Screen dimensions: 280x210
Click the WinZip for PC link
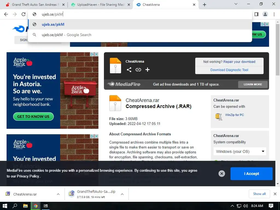(234, 115)
